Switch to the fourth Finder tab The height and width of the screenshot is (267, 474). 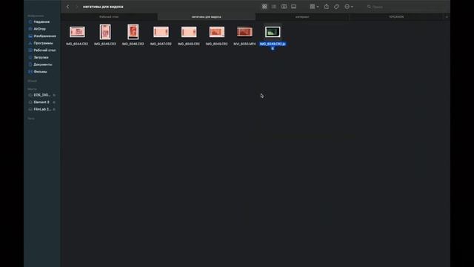(396, 17)
